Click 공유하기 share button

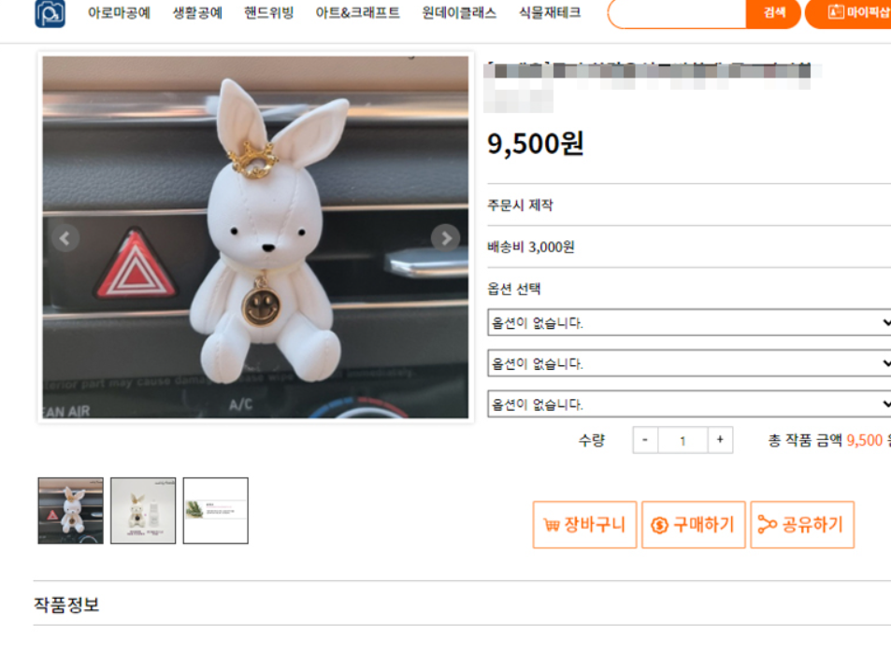coord(802,525)
